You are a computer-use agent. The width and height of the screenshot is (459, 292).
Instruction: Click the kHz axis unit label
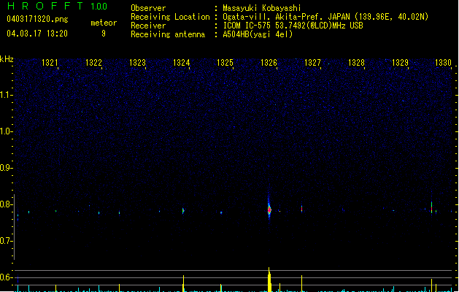[7, 59]
